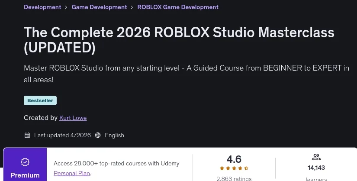Click the purple Premium label
The height and width of the screenshot is (181, 357).
(25, 175)
